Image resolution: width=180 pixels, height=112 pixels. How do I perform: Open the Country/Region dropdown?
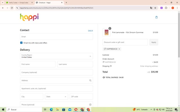point(56,56)
